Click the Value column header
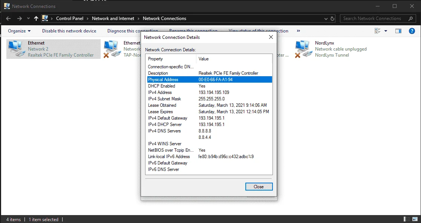The width and height of the screenshot is (421, 223). (x=234, y=59)
